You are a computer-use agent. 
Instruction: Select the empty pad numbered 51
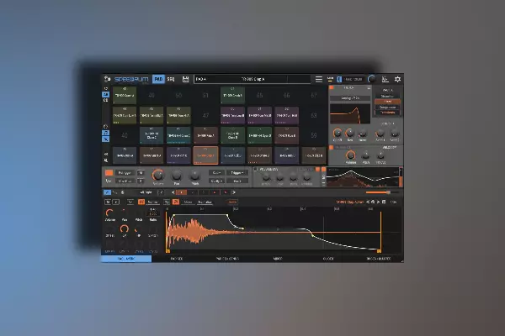tap(205, 95)
